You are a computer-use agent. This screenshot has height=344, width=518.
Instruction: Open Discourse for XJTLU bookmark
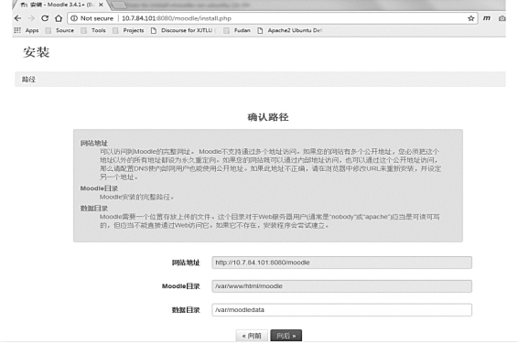[183, 30]
